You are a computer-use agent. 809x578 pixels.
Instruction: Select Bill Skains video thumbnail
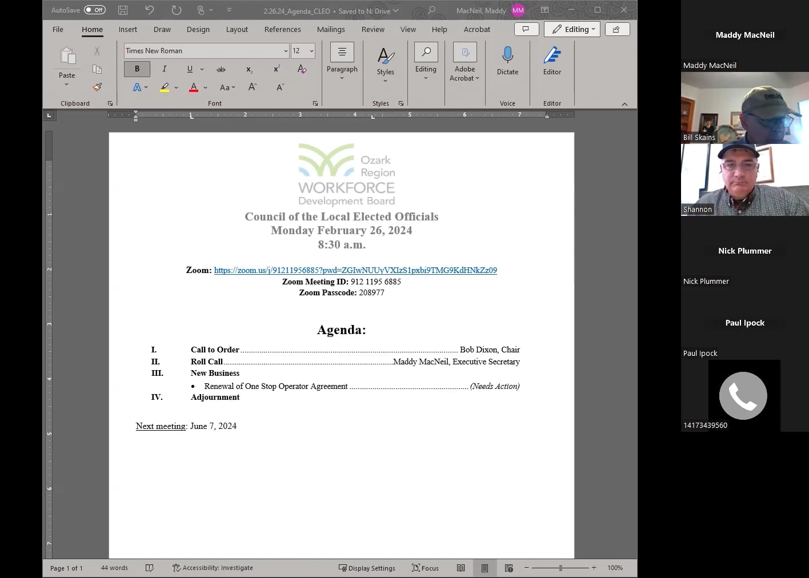[x=744, y=107]
